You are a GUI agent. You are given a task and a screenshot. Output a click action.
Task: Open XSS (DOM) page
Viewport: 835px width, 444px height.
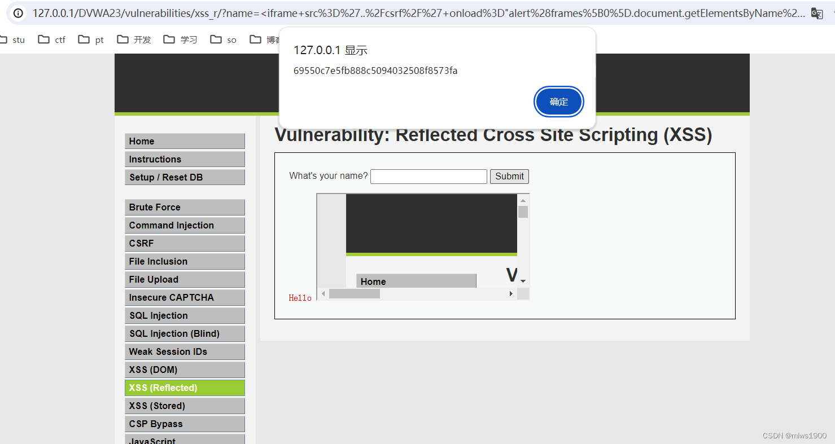point(185,370)
